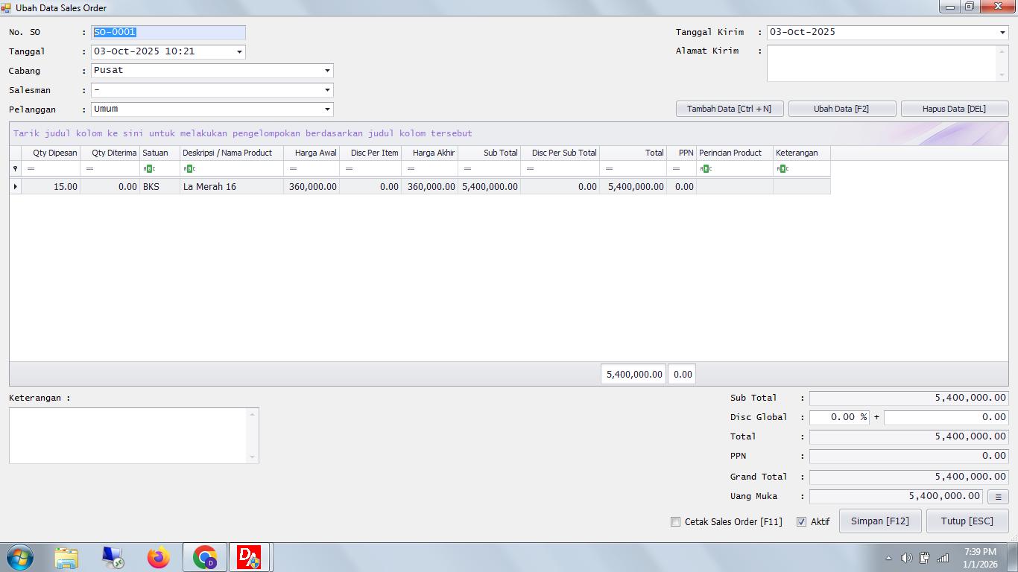Click the Tambah Data button
The height and width of the screenshot is (572, 1018).
(729, 109)
